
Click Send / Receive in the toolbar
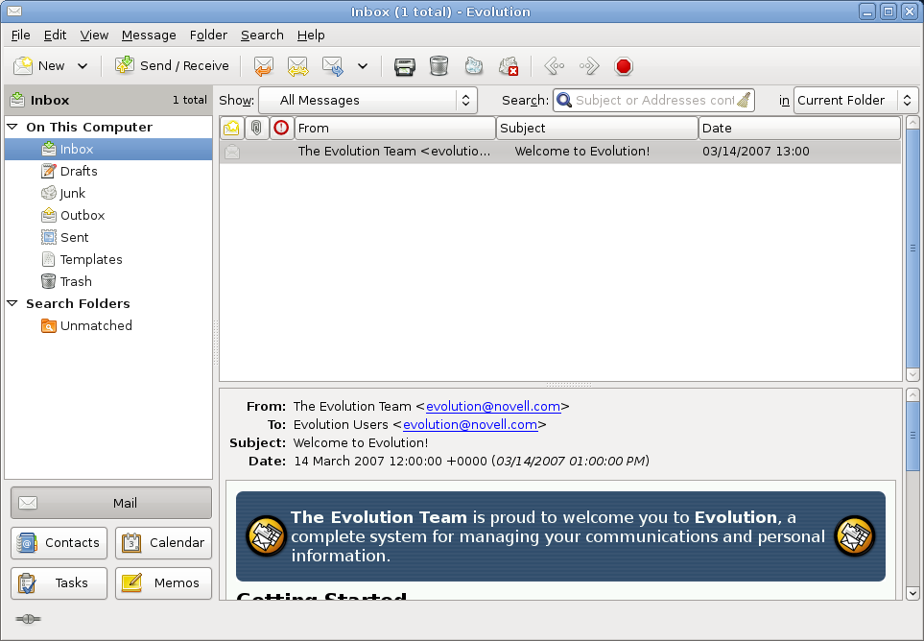tap(172, 66)
